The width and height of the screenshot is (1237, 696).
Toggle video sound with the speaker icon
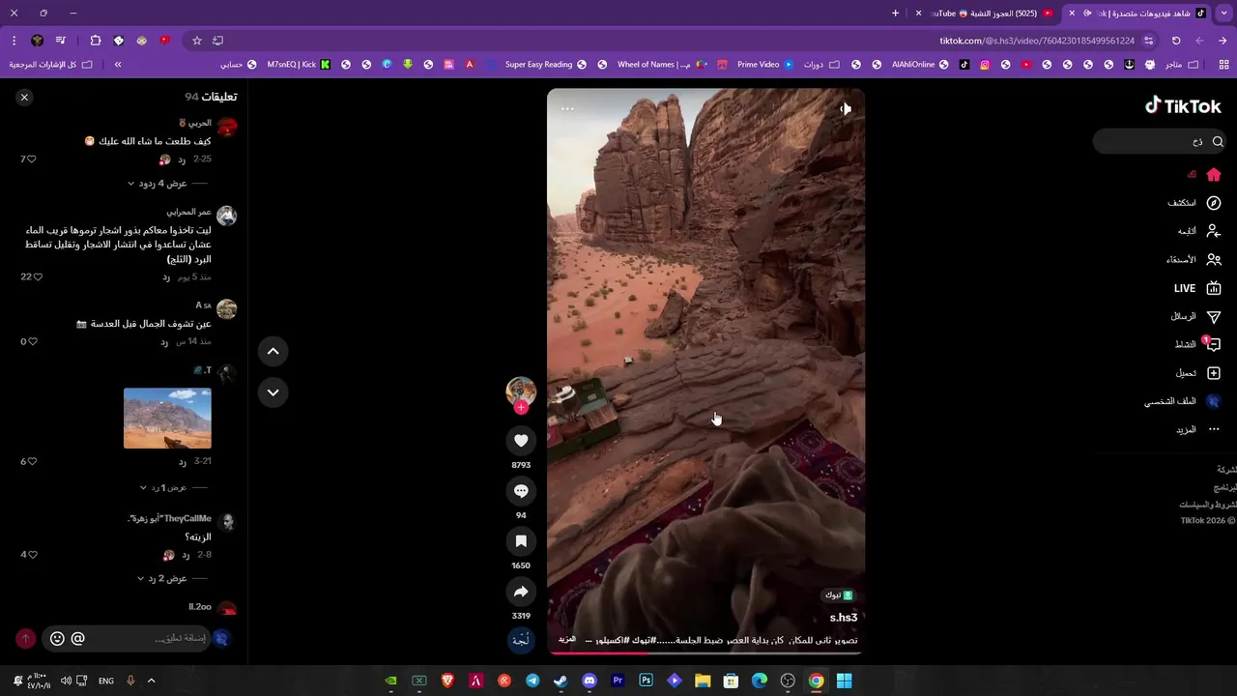(x=846, y=109)
